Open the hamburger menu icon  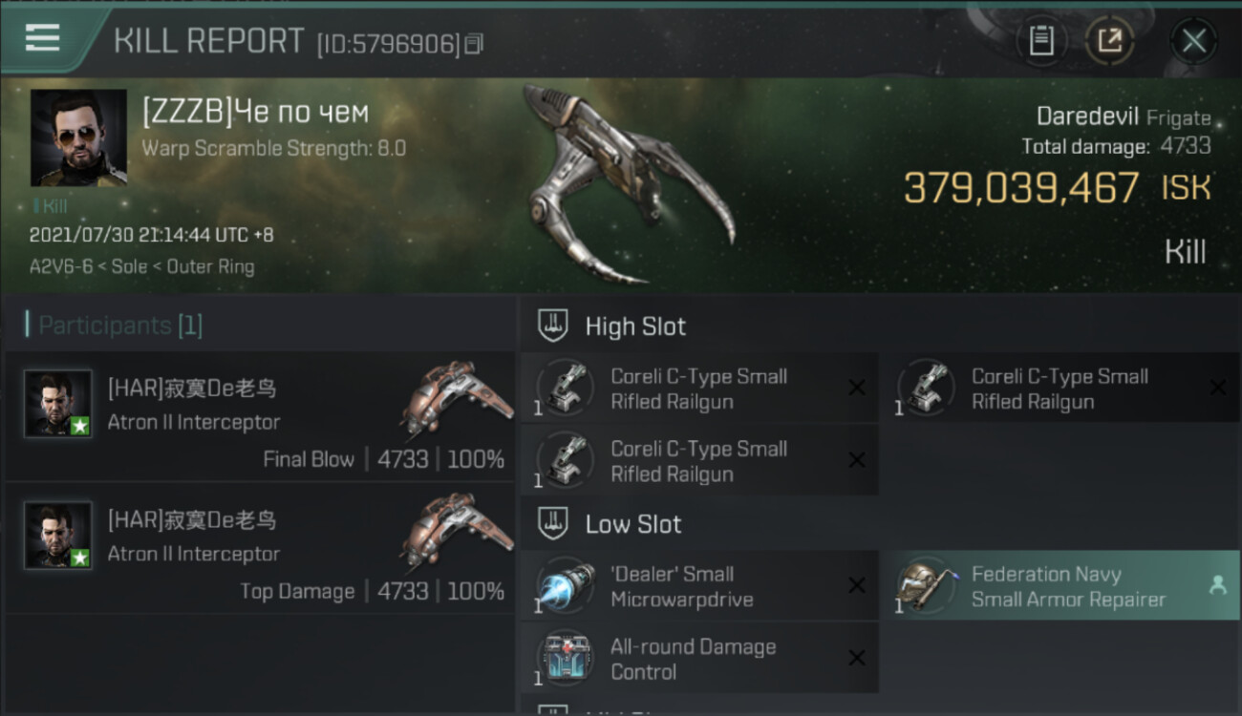coord(43,38)
